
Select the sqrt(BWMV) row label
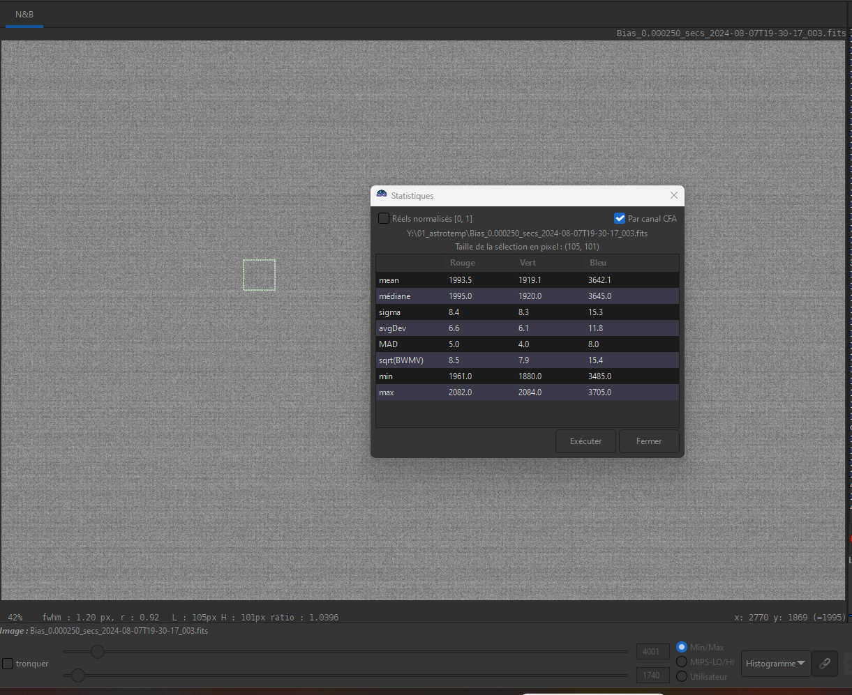point(401,360)
